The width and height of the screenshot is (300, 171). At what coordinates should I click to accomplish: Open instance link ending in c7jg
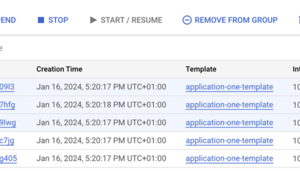tap(7, 141)
